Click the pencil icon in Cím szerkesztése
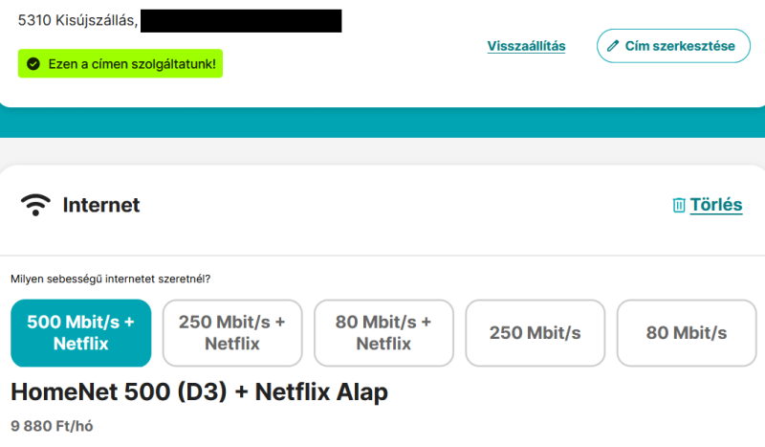 (614, 46)
